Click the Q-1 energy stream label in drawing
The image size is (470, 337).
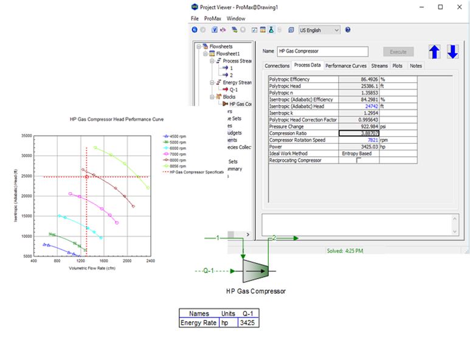tap(209, 271)
